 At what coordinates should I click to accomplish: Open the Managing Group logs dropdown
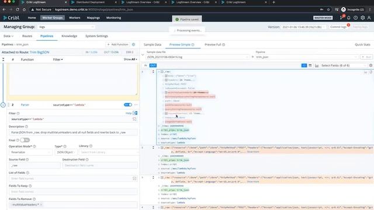tap(66, 27)
